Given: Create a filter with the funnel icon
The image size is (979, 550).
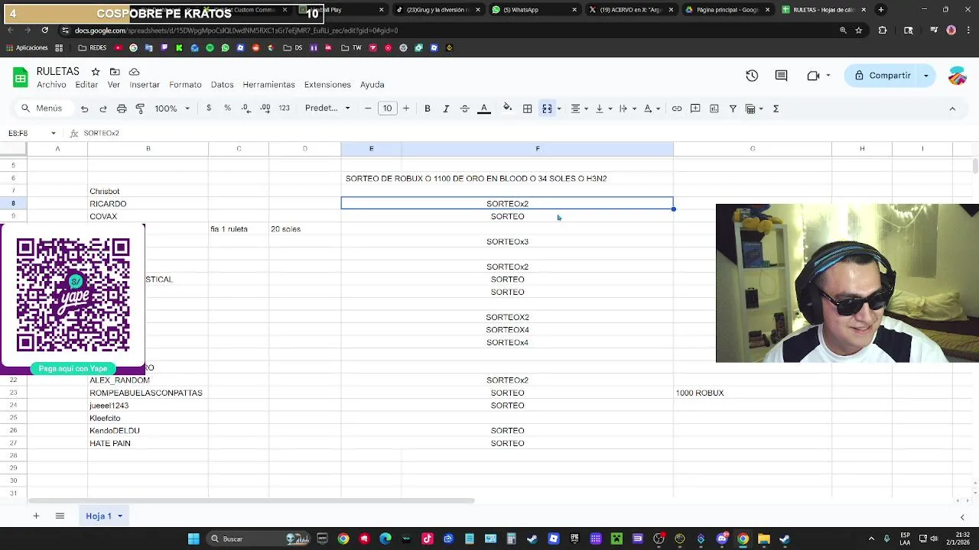Looking at the screenshot, I should (733, 108).
